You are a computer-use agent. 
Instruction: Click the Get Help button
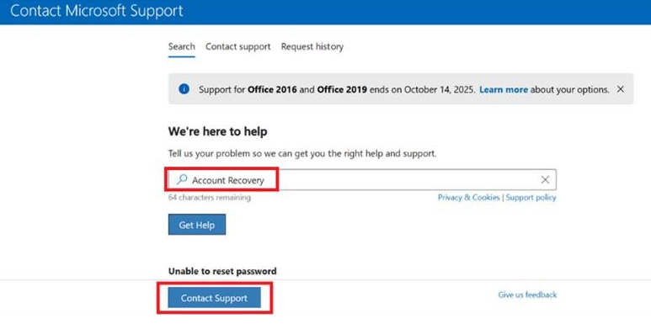point(197,225)
